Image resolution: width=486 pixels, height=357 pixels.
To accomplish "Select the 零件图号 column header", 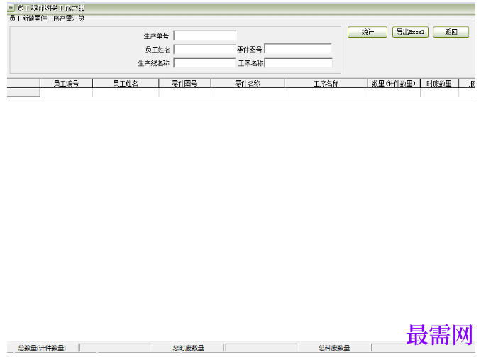I will [184, 84].
